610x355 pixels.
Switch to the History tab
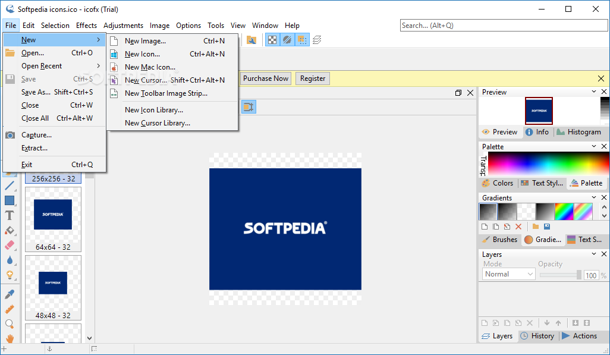coord(538,336)
